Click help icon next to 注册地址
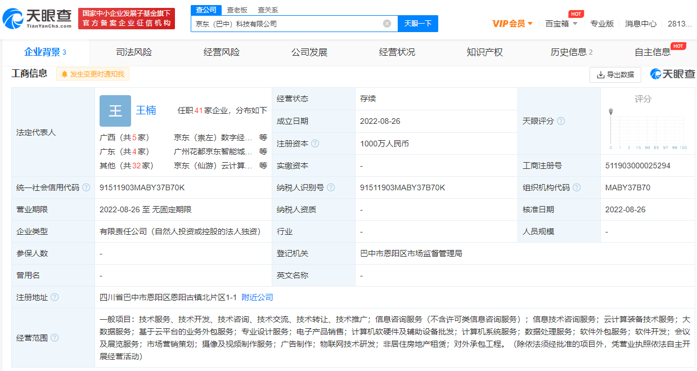This screenshot has height=371, width=697. click(55, 297)
